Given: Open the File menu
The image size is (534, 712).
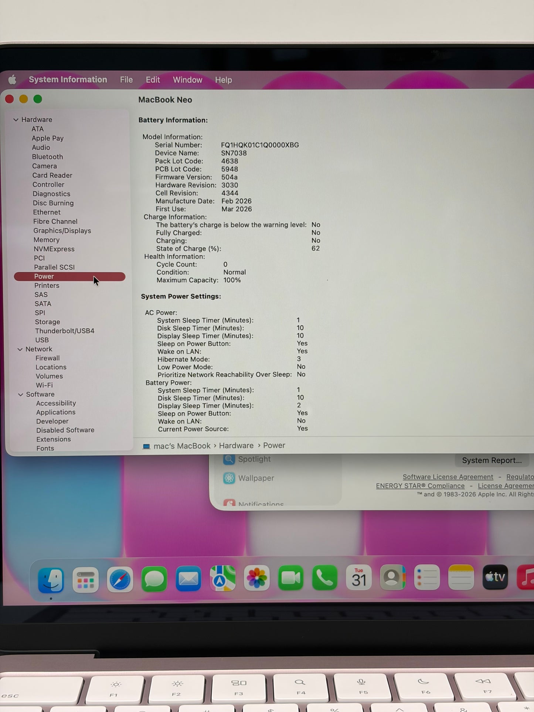Looking at the screenshot, I should coord(126,80).
